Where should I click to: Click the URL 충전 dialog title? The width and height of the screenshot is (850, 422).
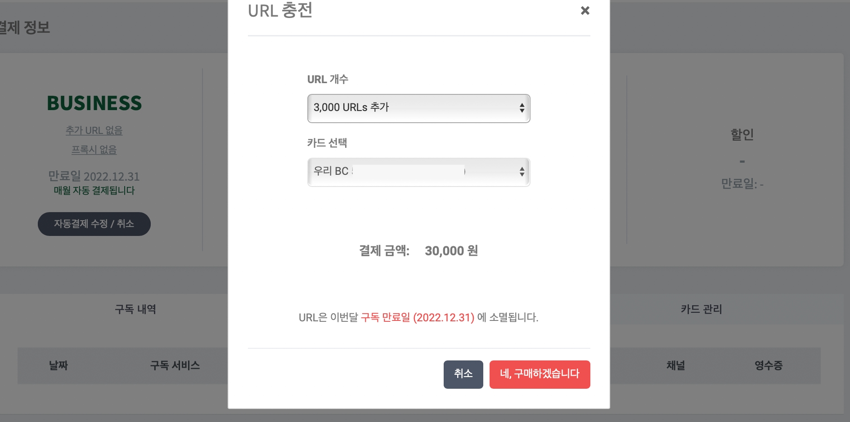pyautogui.click(x=280, y=11)
